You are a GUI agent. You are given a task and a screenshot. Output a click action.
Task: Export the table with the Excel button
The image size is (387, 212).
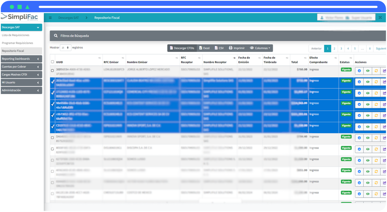[204, 48]
